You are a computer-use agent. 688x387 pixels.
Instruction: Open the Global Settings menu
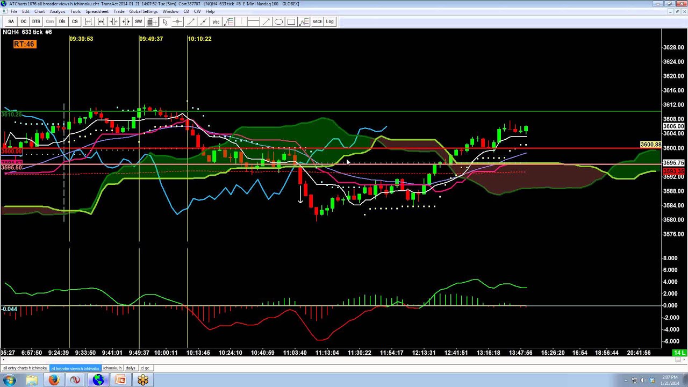[144, 11]
